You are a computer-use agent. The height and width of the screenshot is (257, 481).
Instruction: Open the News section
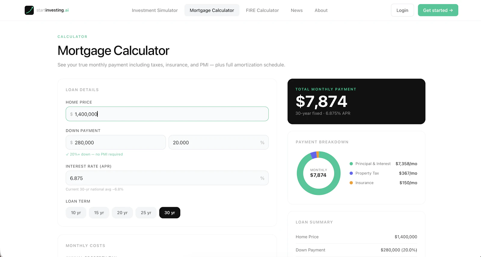(x=297, y=10)
